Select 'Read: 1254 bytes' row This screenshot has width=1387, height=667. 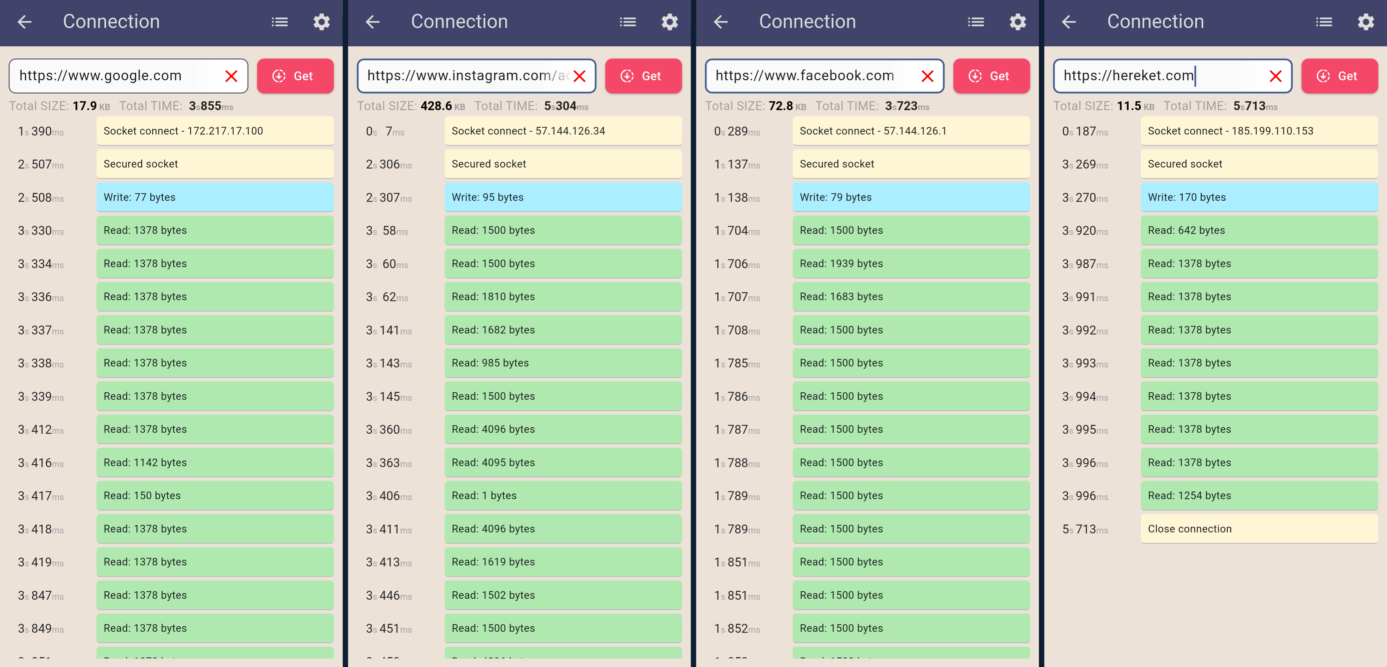(1259, 496)
